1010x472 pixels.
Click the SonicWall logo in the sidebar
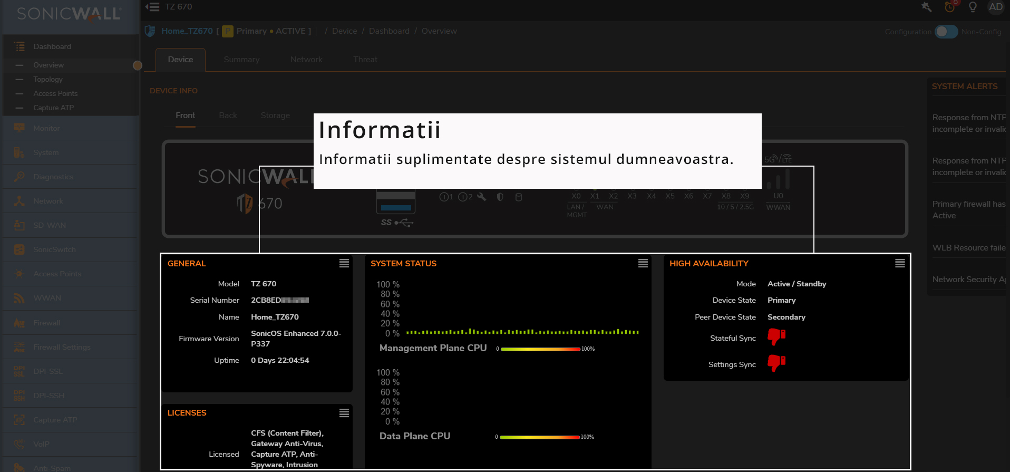69,14
